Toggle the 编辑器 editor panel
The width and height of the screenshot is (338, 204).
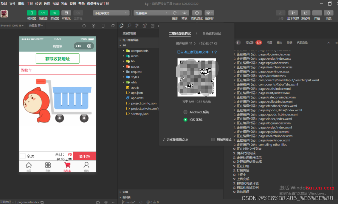pyautogui.click(x=43, y=13)
